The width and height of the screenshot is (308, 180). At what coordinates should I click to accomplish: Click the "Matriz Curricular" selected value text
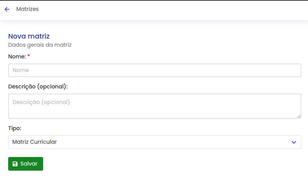(x=35, y=142)
